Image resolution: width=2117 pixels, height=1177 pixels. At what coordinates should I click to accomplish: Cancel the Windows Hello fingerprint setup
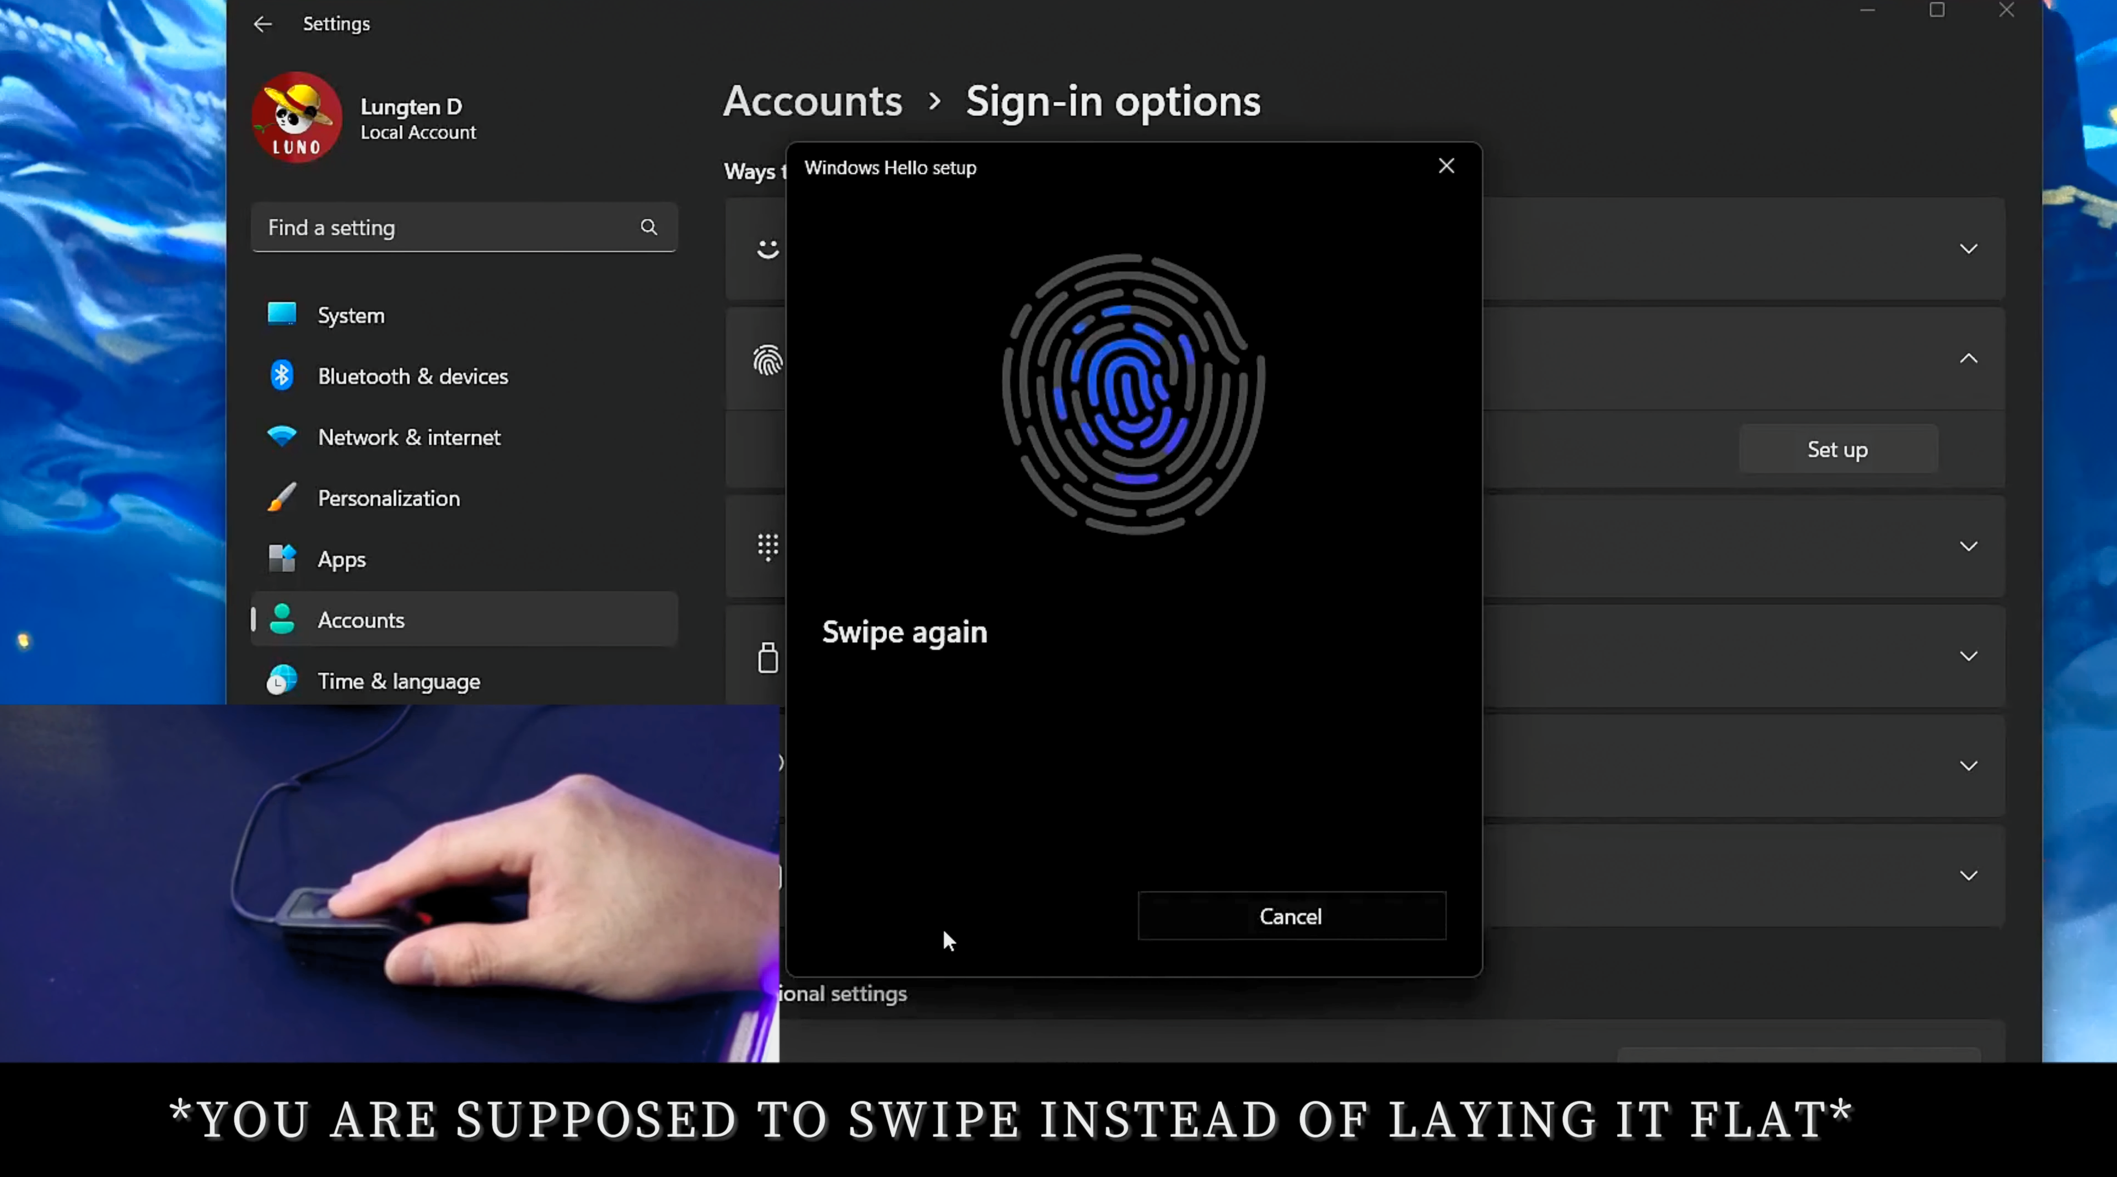[1291, 916]
